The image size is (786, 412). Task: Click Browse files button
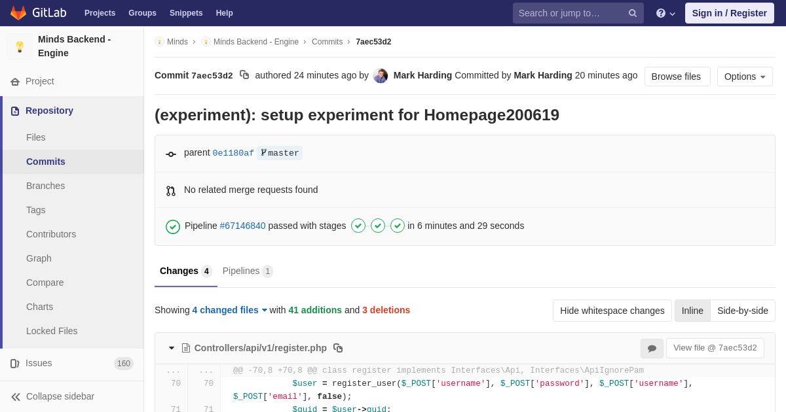coord(677,77)
